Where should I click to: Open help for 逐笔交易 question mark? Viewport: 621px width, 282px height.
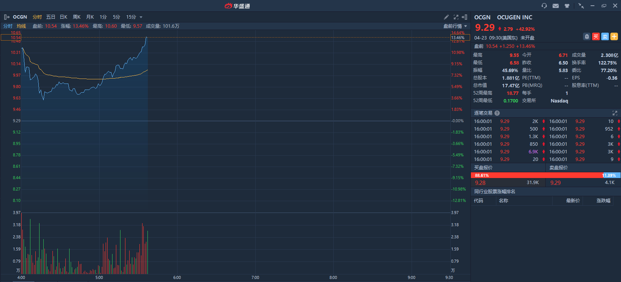(x=497, y=113)
